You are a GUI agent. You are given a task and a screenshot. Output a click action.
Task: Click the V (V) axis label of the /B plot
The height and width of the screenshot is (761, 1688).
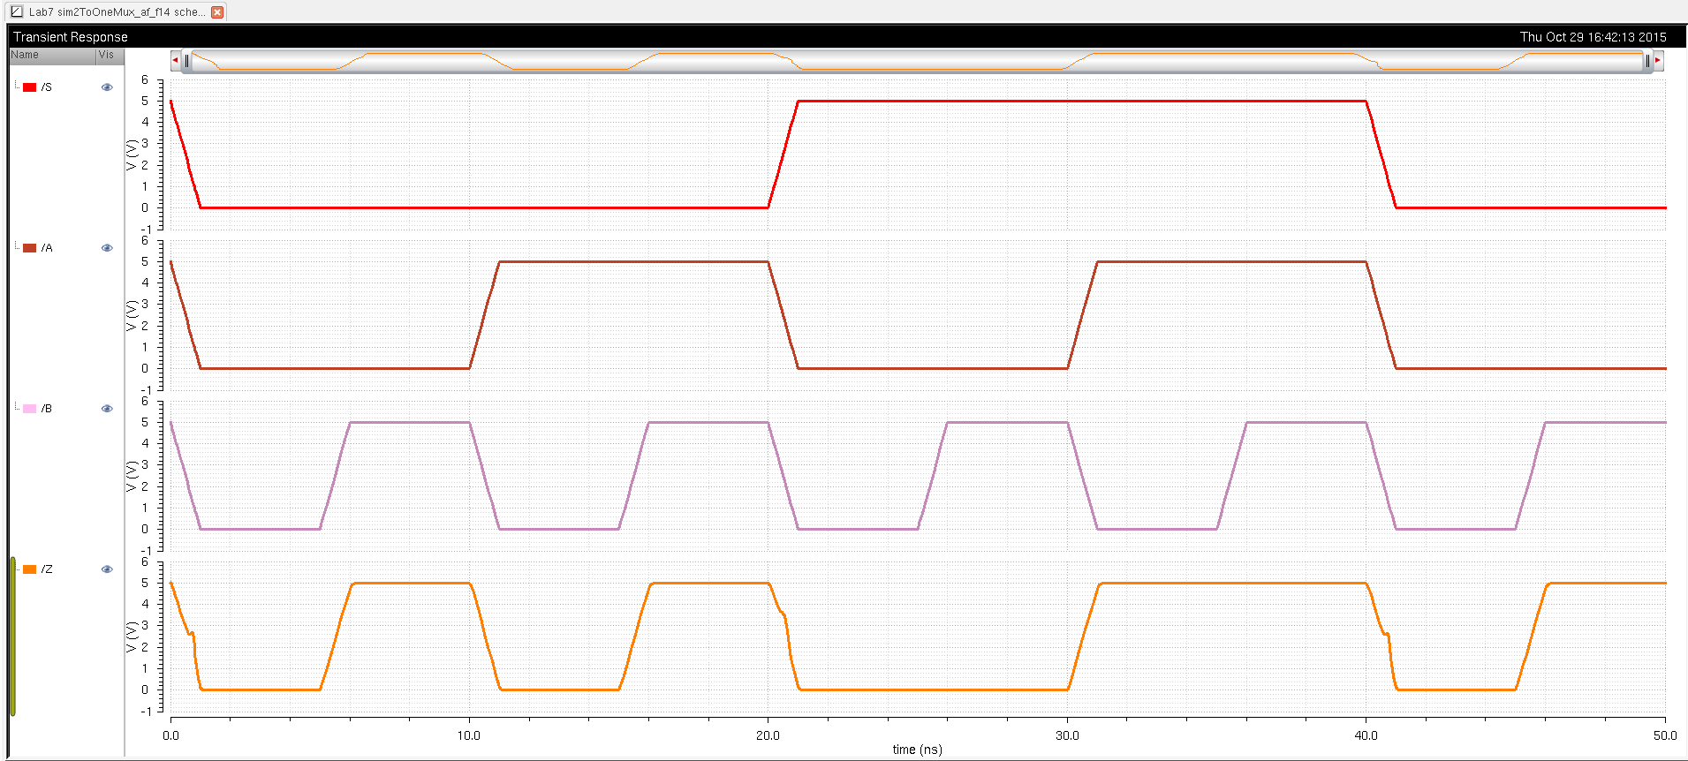click(132, 476)
